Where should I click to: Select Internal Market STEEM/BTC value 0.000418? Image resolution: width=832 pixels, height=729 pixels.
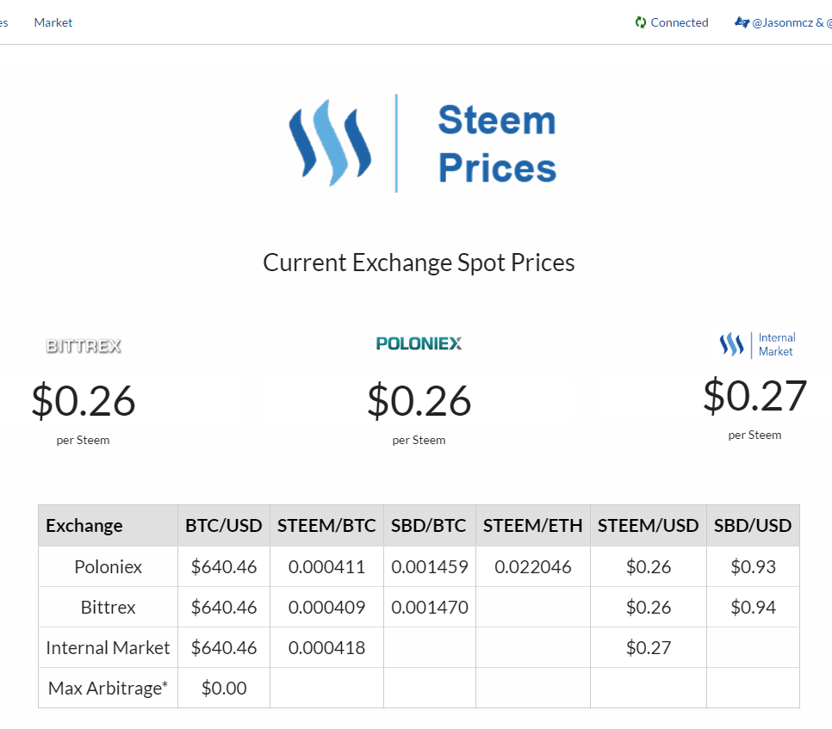[x=327, y=647]
